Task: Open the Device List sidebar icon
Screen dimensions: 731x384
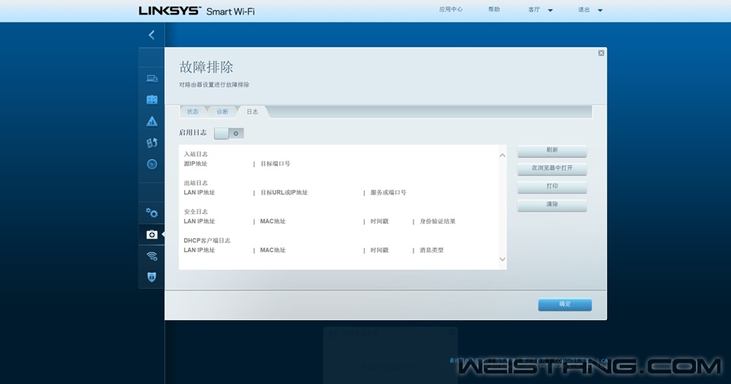Action: tap(152, 78)
